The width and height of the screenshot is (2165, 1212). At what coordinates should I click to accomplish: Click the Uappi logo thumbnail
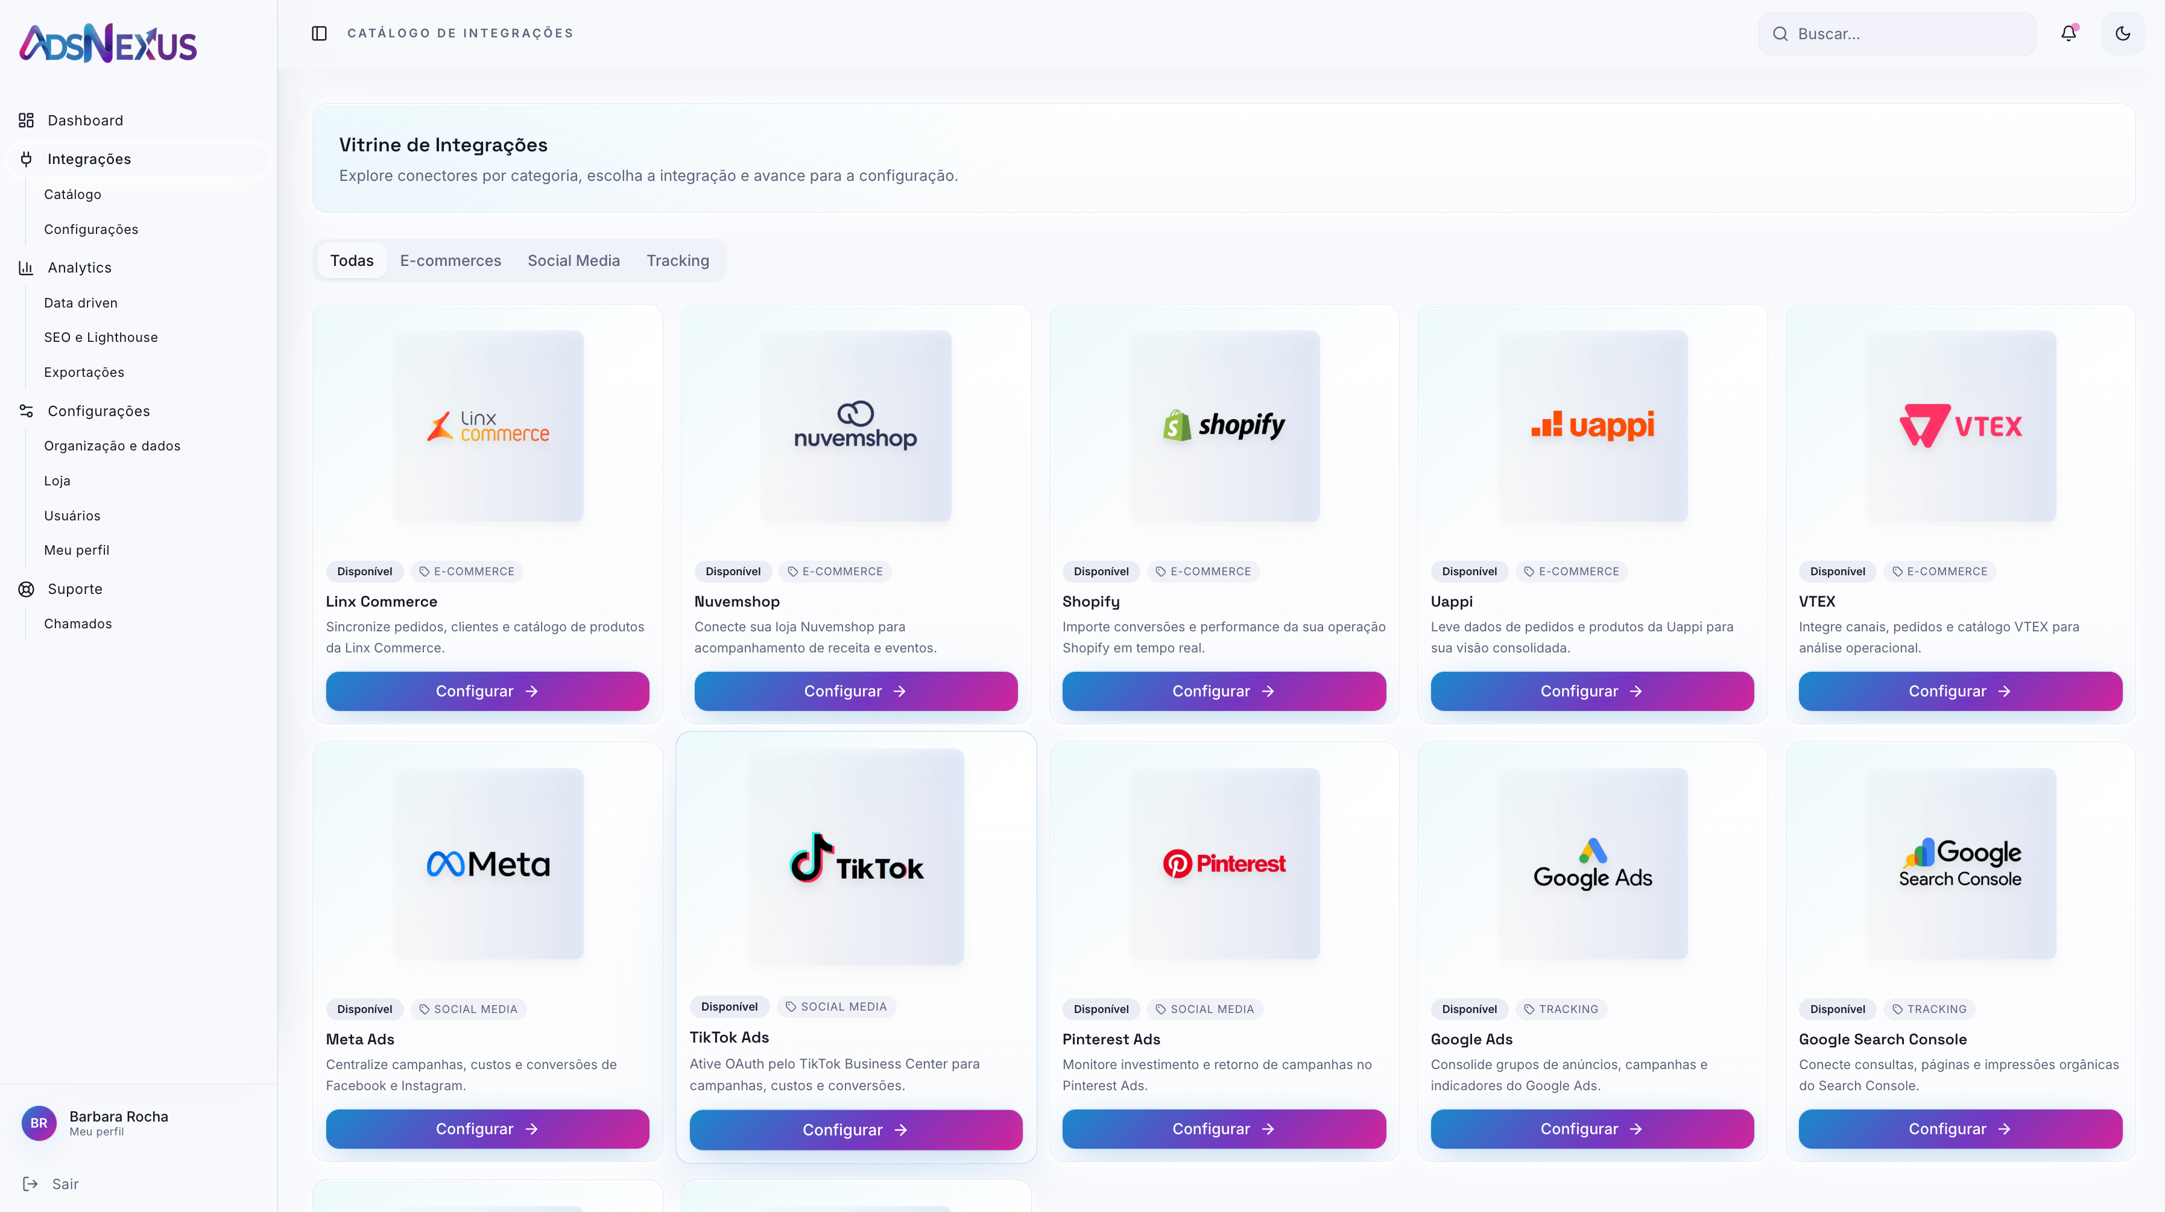1592,426
